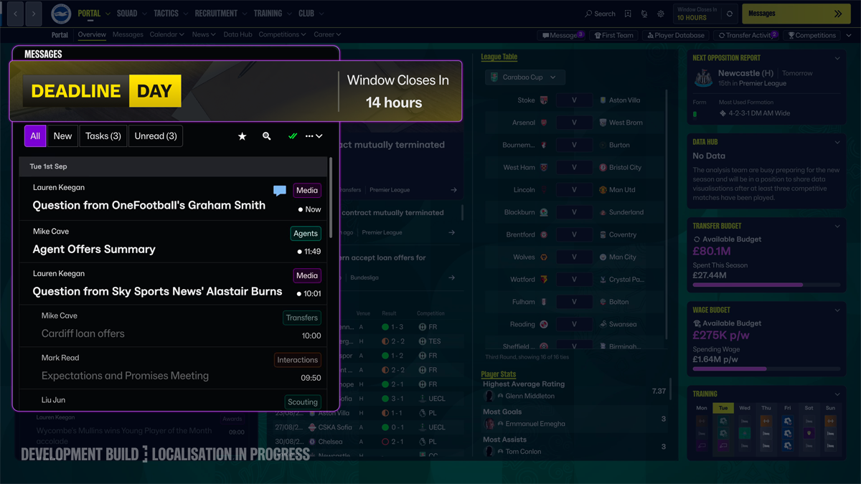Viewport: 861px width, 484px height.
Task: Open the TRAINING dropdown menu
Action: point(273,14)
